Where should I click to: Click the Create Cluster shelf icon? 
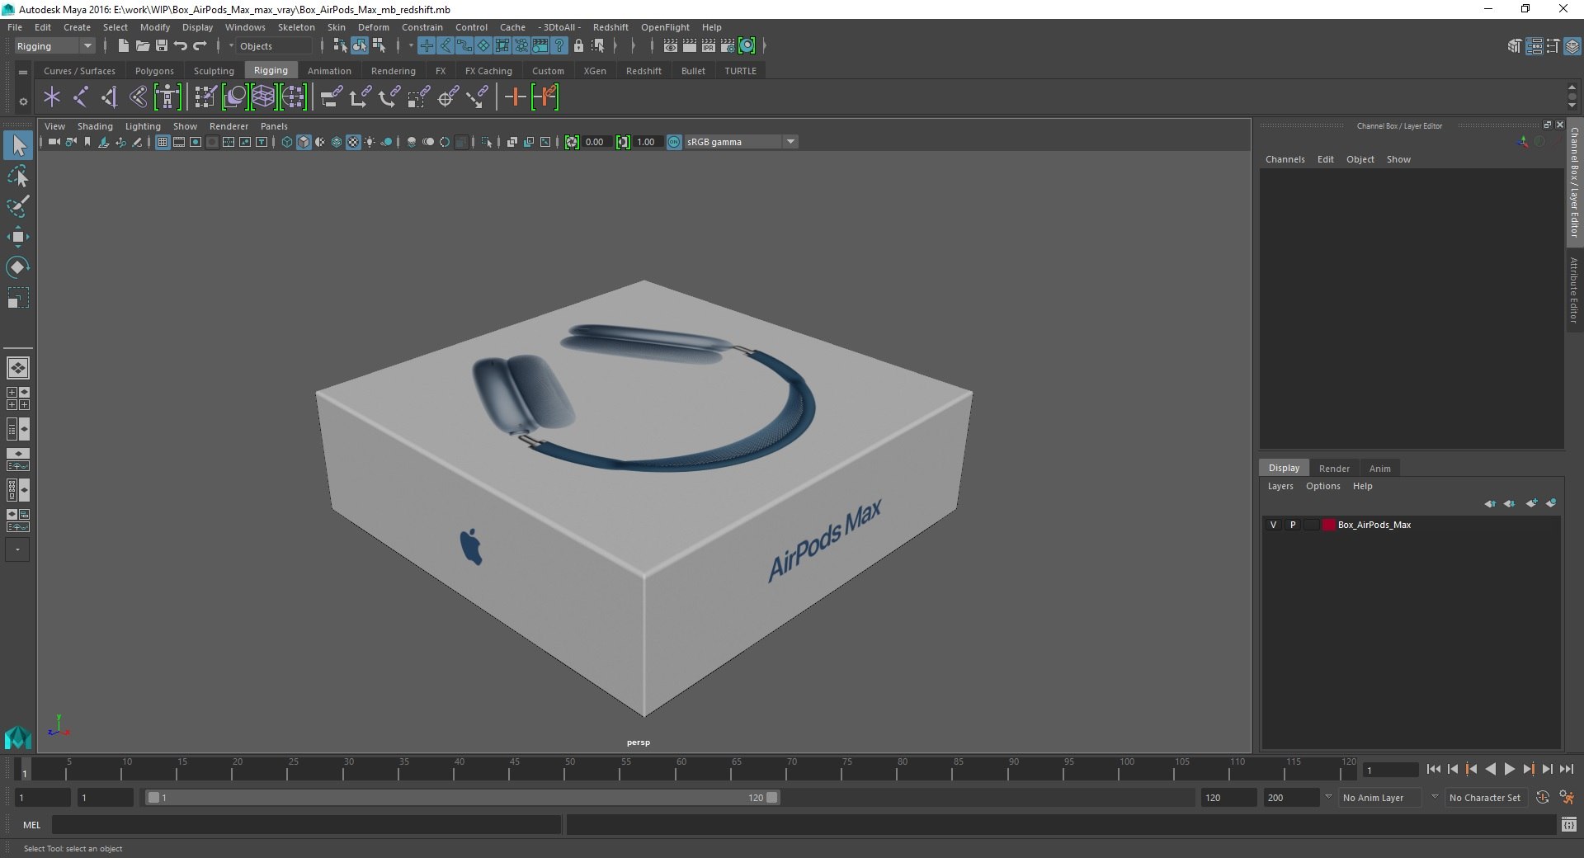point(293,97)
